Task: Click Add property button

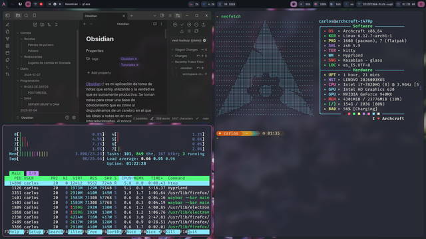Action: 99,72
